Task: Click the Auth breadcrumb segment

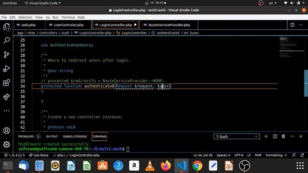Action: click(x=65, y=33)
